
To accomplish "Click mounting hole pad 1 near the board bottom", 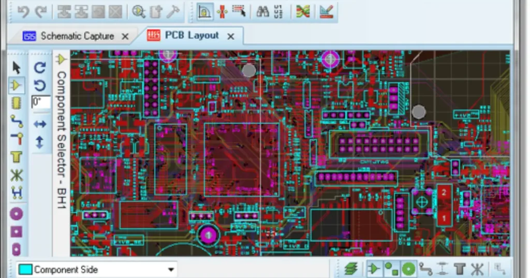I will click(x=208, y=235).
